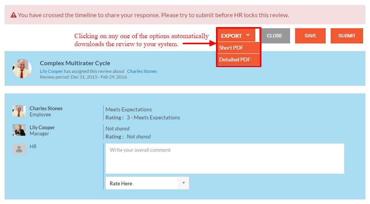Click the HR placeholder avatar icon

19,149
